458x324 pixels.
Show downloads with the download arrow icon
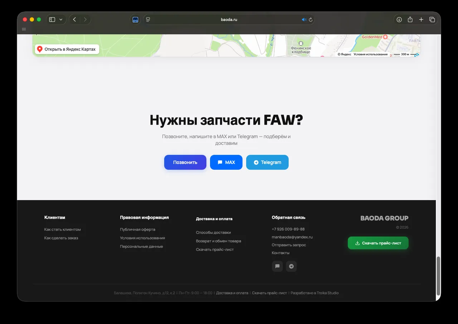coord(399,19)
